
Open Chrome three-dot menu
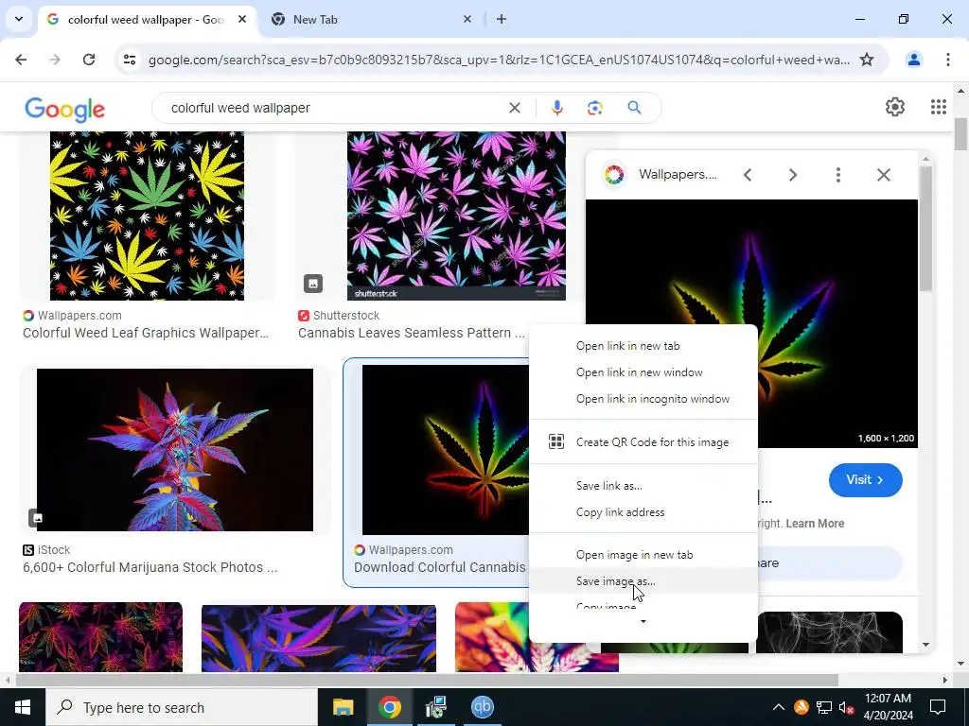coord(948,60)
